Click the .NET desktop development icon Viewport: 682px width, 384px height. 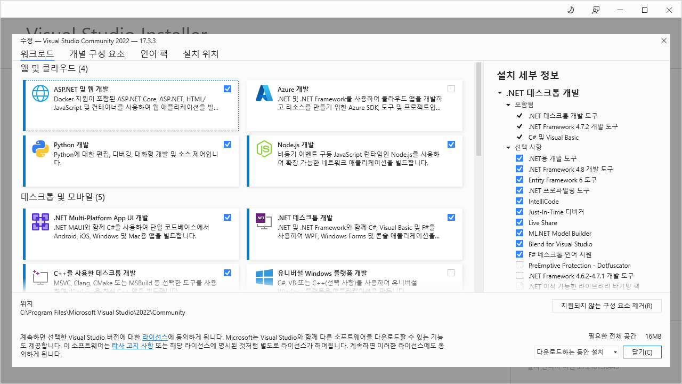[264, 222]
